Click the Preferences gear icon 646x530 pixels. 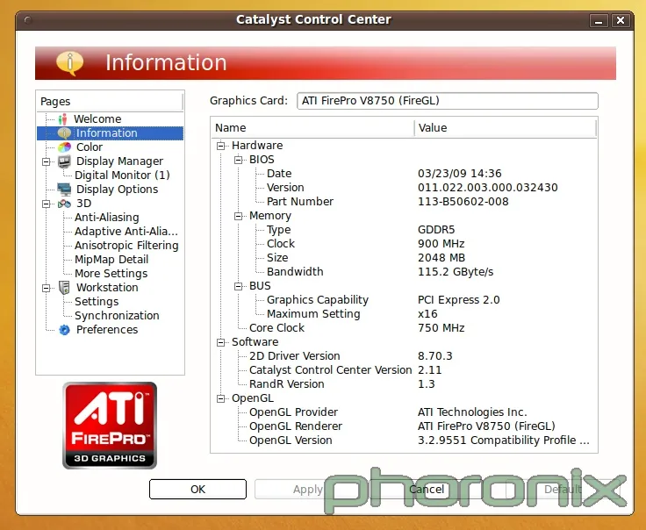coord(64,330)
